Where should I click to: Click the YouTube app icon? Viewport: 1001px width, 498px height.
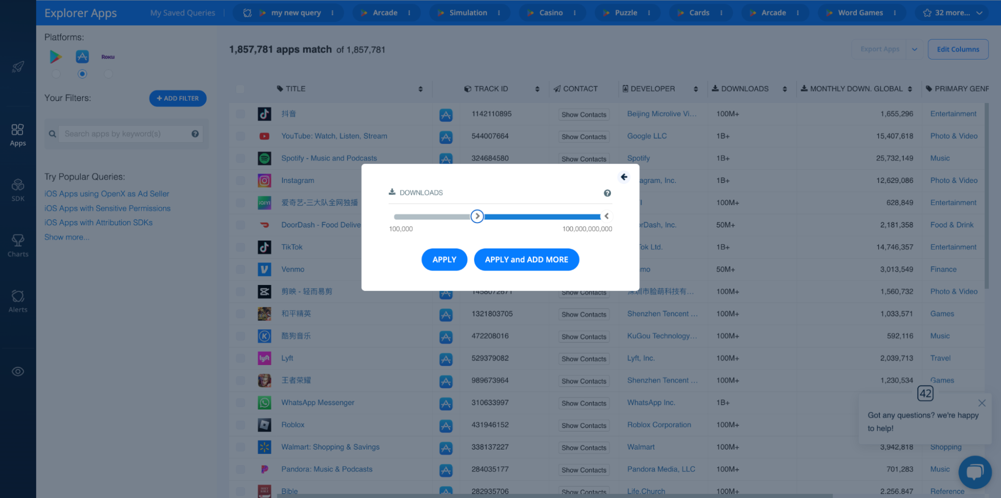(x=264, y=136)
